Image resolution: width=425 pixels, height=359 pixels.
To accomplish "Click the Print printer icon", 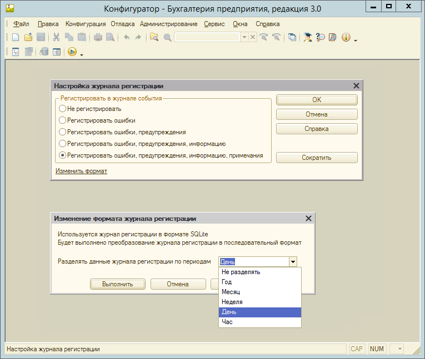I will point(98,37).
